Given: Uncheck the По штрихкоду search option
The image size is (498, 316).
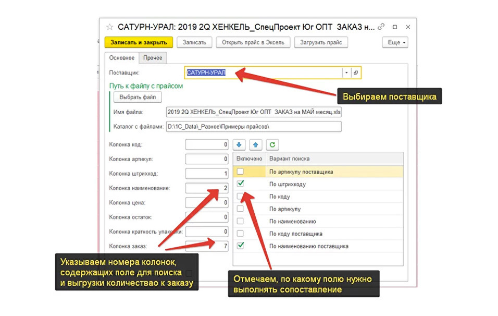Looking at the screenshot, I should click(x=241, y=184).
